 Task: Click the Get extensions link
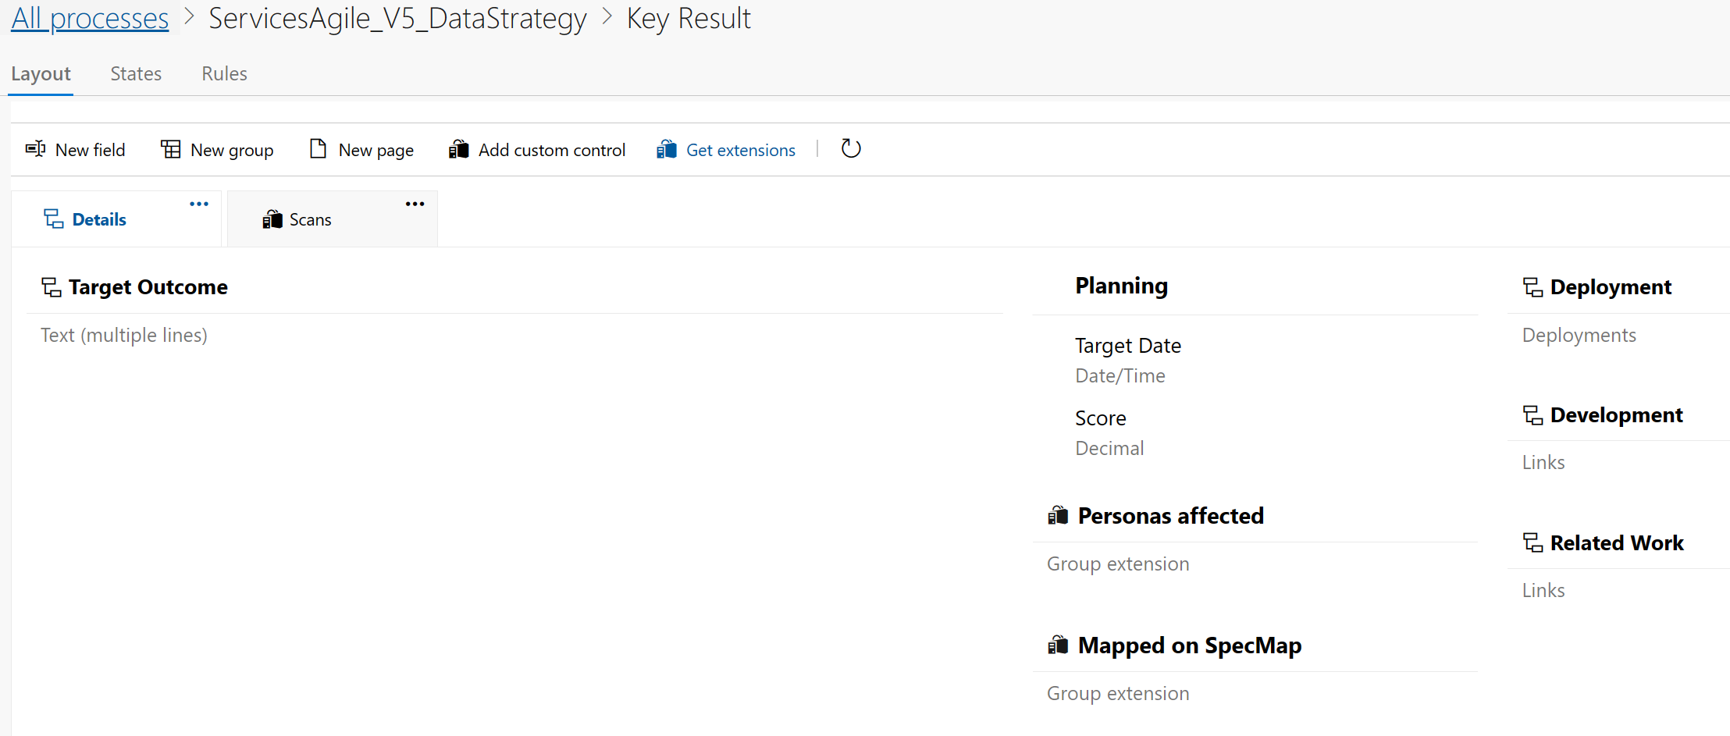[739, 149]
